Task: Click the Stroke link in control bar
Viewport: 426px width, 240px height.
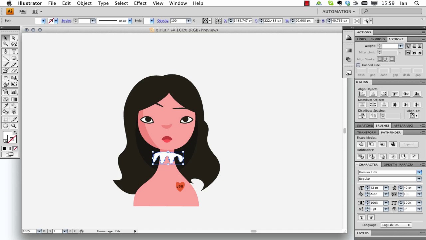Action: coord(66,21)
